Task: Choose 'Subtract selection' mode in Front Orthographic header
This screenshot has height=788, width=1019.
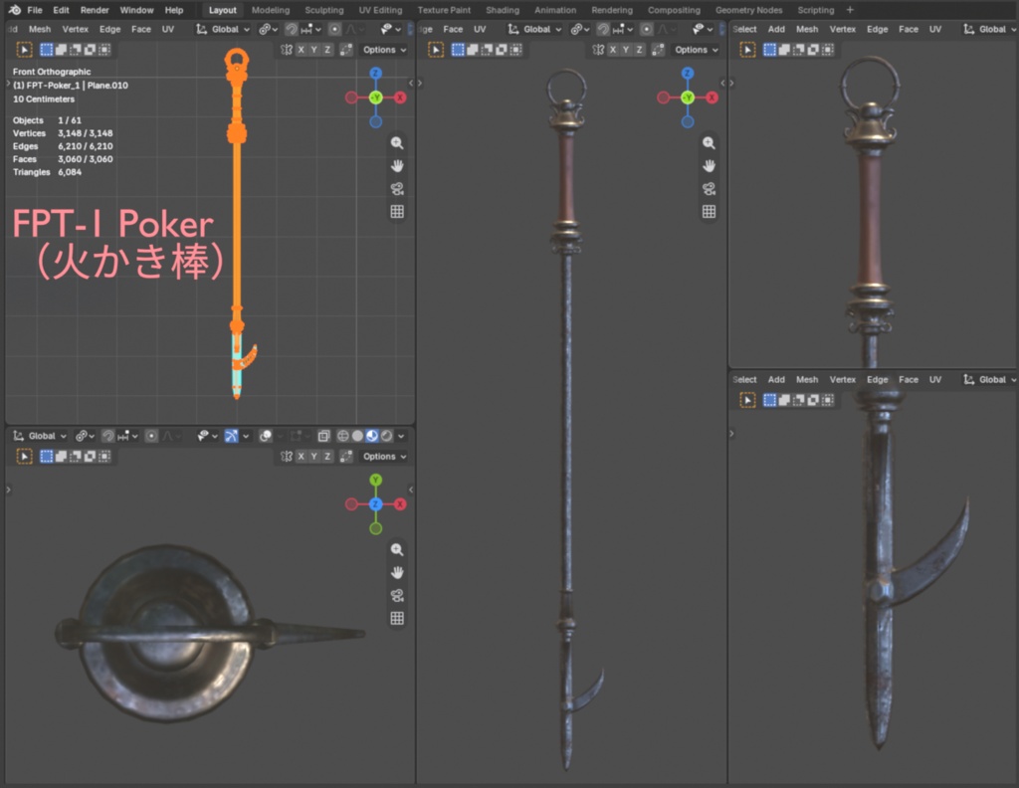Action: (x=76, y=50)
